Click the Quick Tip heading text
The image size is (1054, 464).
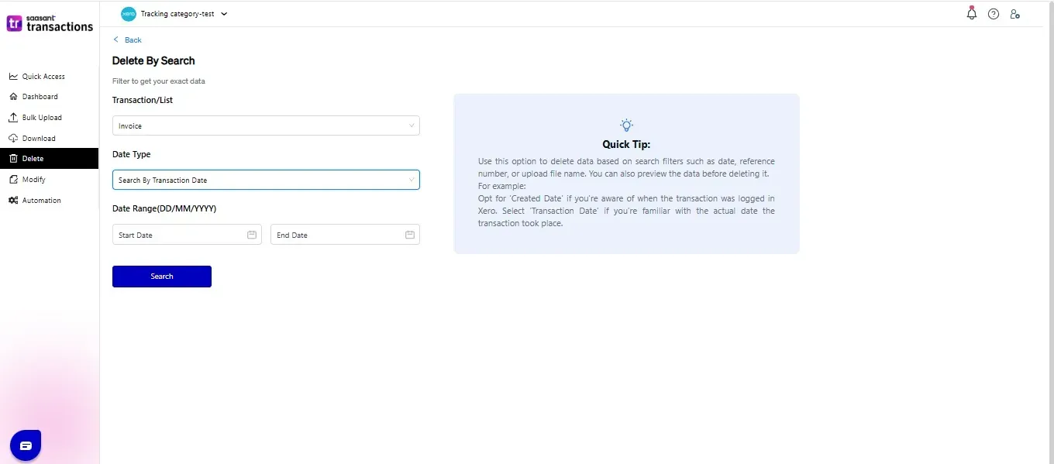626,144
